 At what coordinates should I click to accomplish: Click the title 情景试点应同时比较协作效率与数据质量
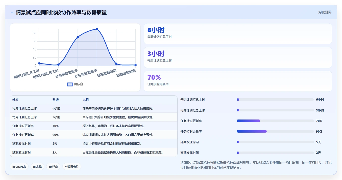61,12
